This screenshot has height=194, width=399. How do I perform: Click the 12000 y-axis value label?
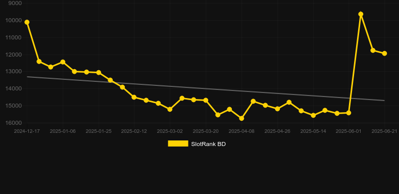point(13,55)
